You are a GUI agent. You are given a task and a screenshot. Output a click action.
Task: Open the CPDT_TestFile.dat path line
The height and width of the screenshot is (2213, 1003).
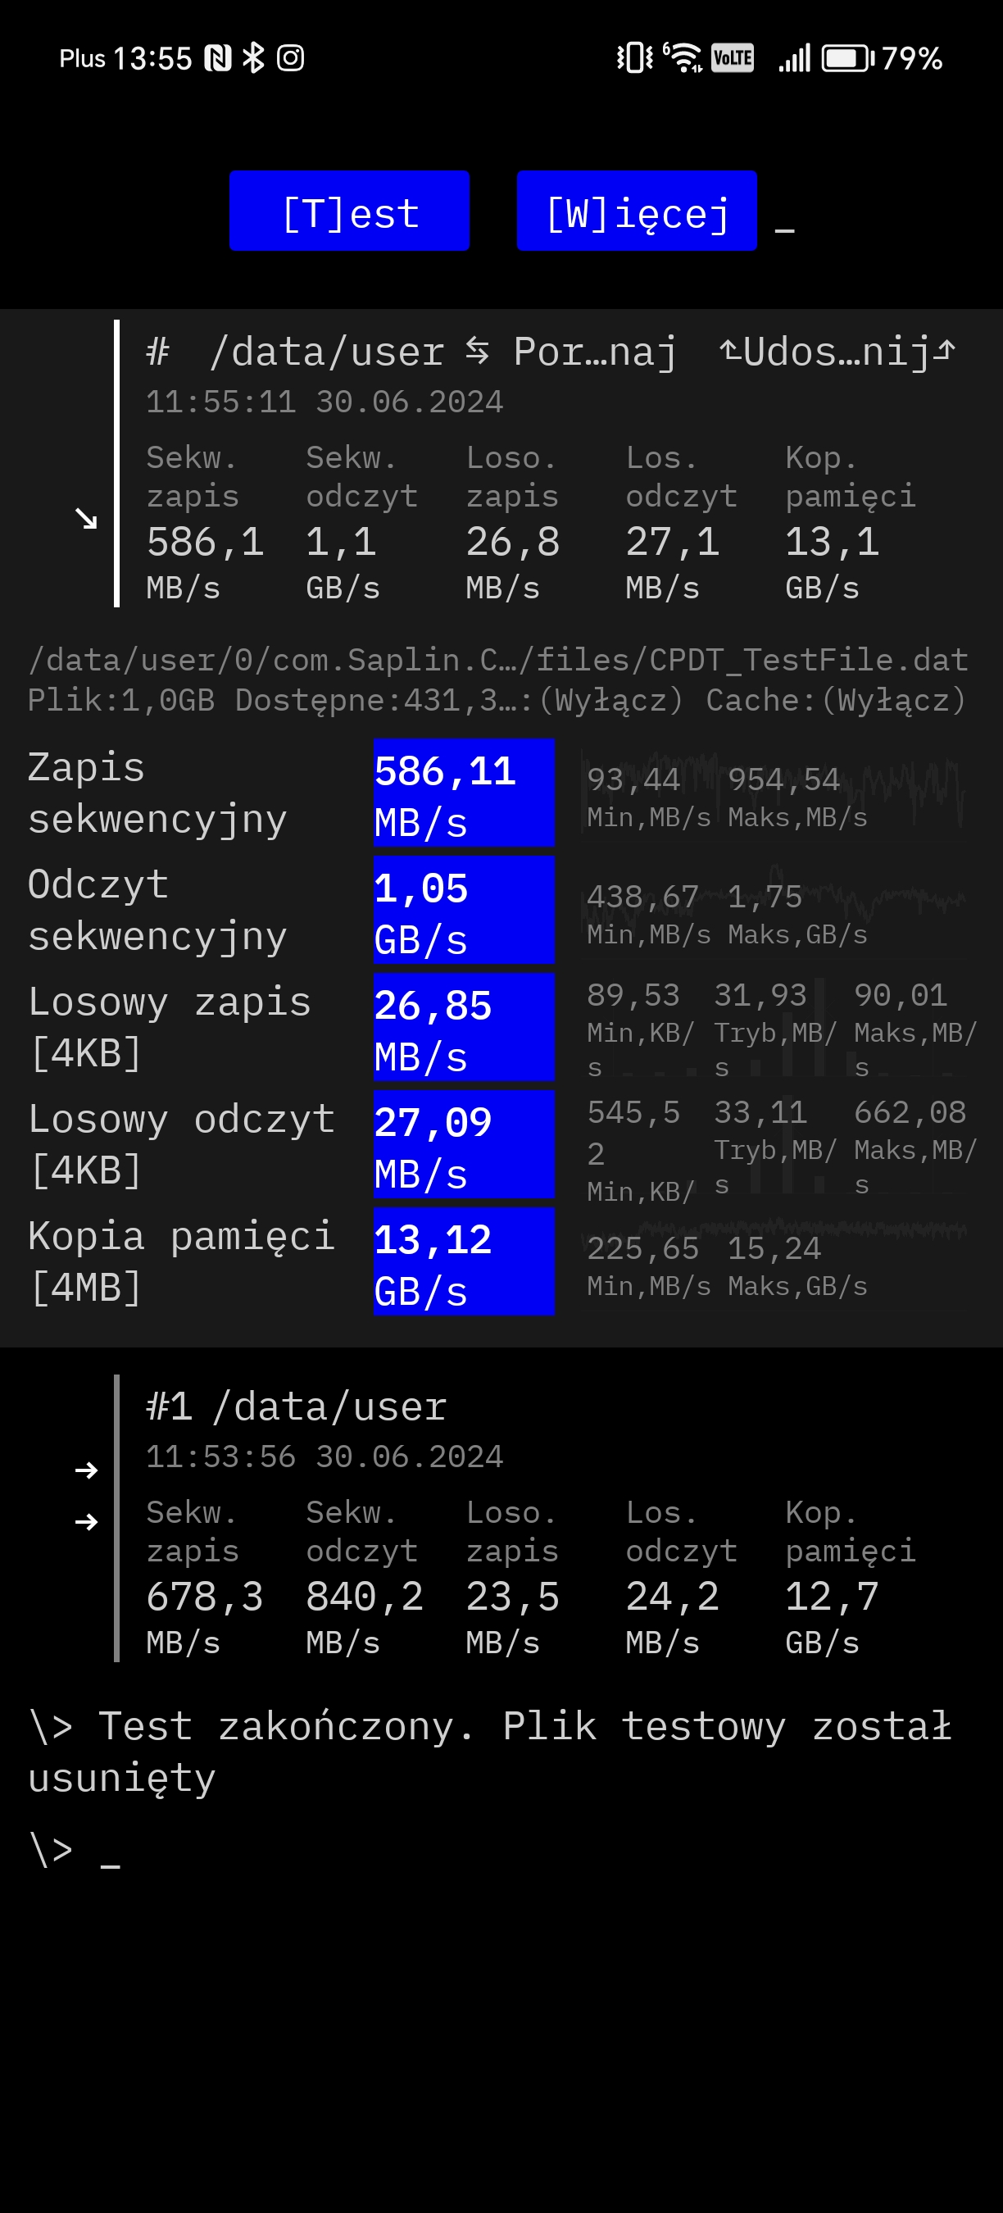coord(498,660)
